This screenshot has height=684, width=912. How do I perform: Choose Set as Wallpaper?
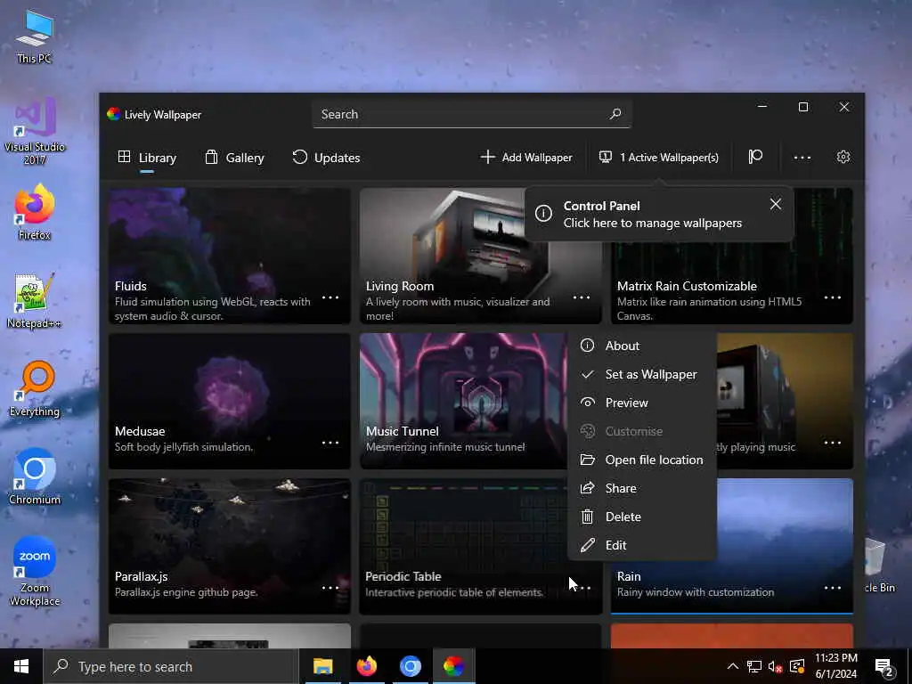click(641, 374)
